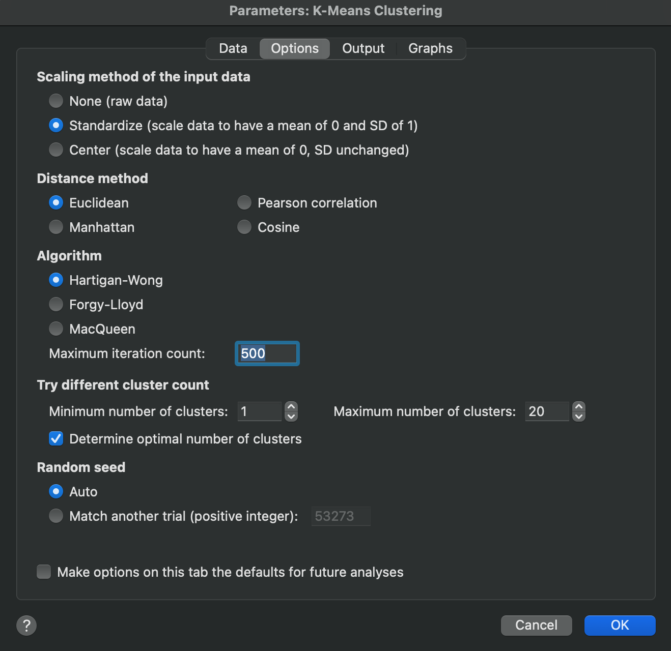Open the help question mark button
671x651 pixels.
coord(26,625)
